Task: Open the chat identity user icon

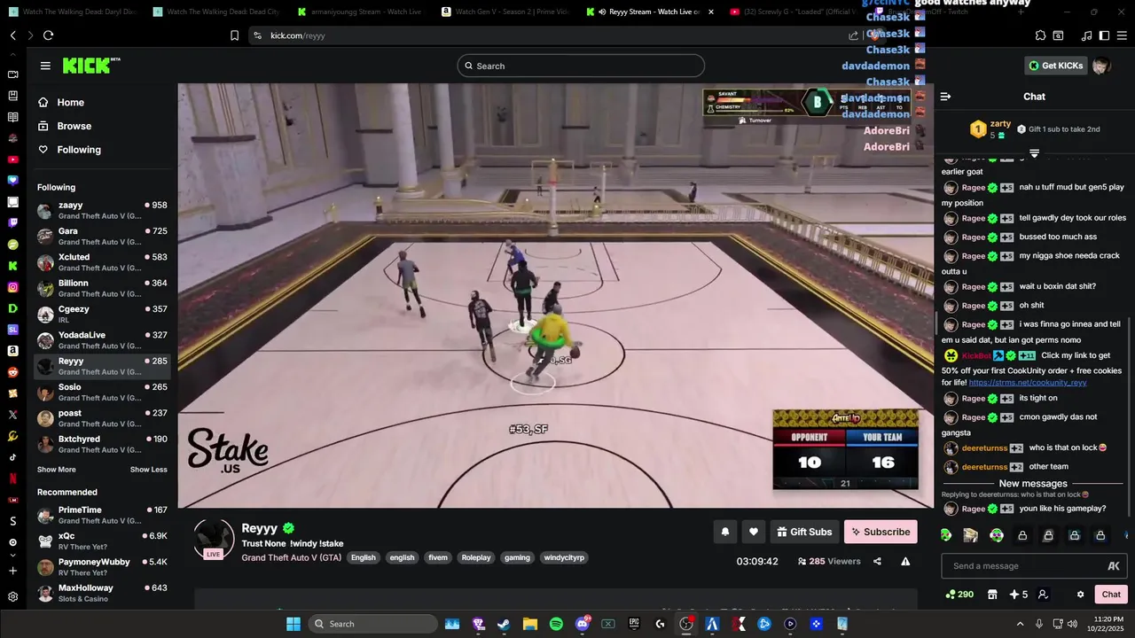Action: coord(1043,595)
